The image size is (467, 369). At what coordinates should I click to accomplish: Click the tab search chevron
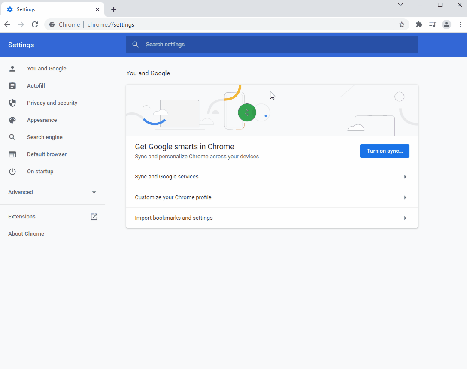(400, 5)
